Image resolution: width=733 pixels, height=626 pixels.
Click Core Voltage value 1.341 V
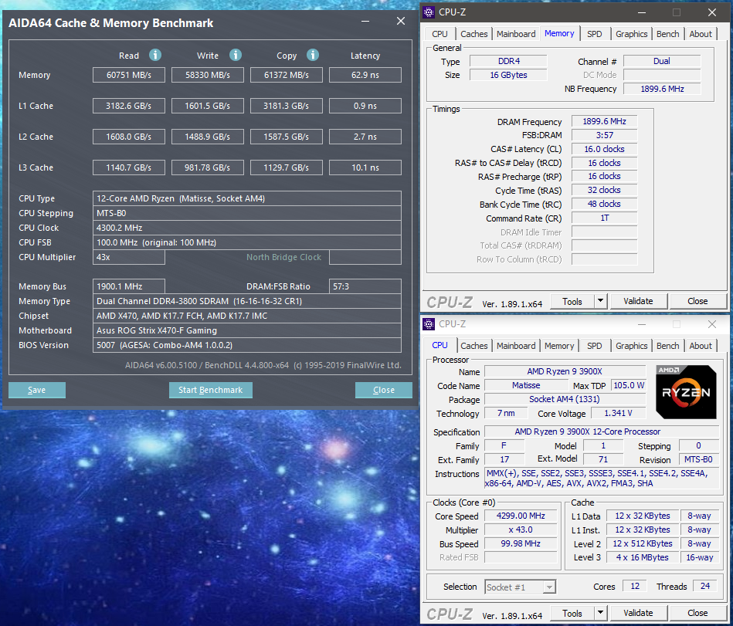point(618,413)
